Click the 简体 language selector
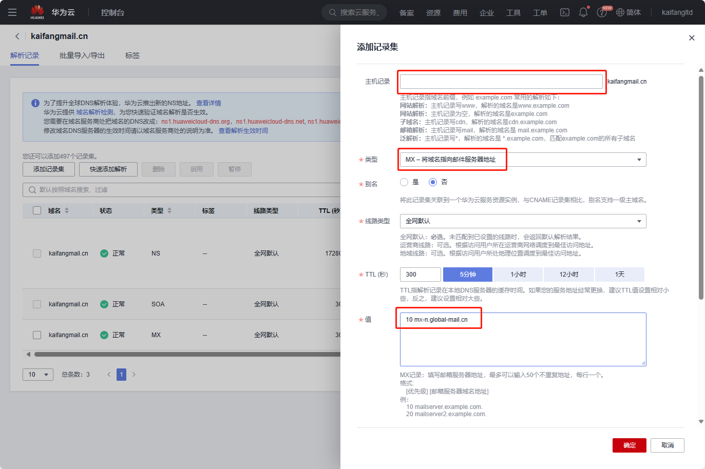The width and height of the screenshot is (705, 469). [633, 12]
